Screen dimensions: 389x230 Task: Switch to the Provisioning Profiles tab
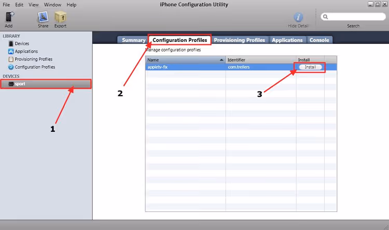pyautogui.click(x=240, y=40)
